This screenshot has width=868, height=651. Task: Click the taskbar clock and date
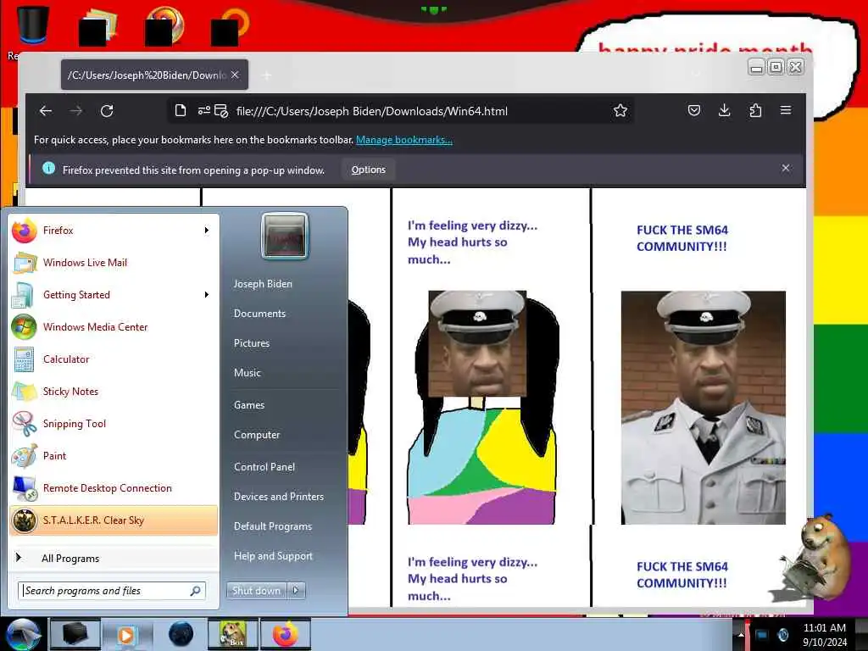tap(824, 635)
